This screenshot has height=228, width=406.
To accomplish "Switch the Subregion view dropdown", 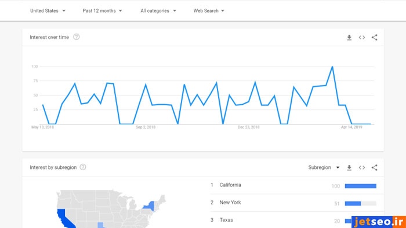I will (x=324, y=168).
